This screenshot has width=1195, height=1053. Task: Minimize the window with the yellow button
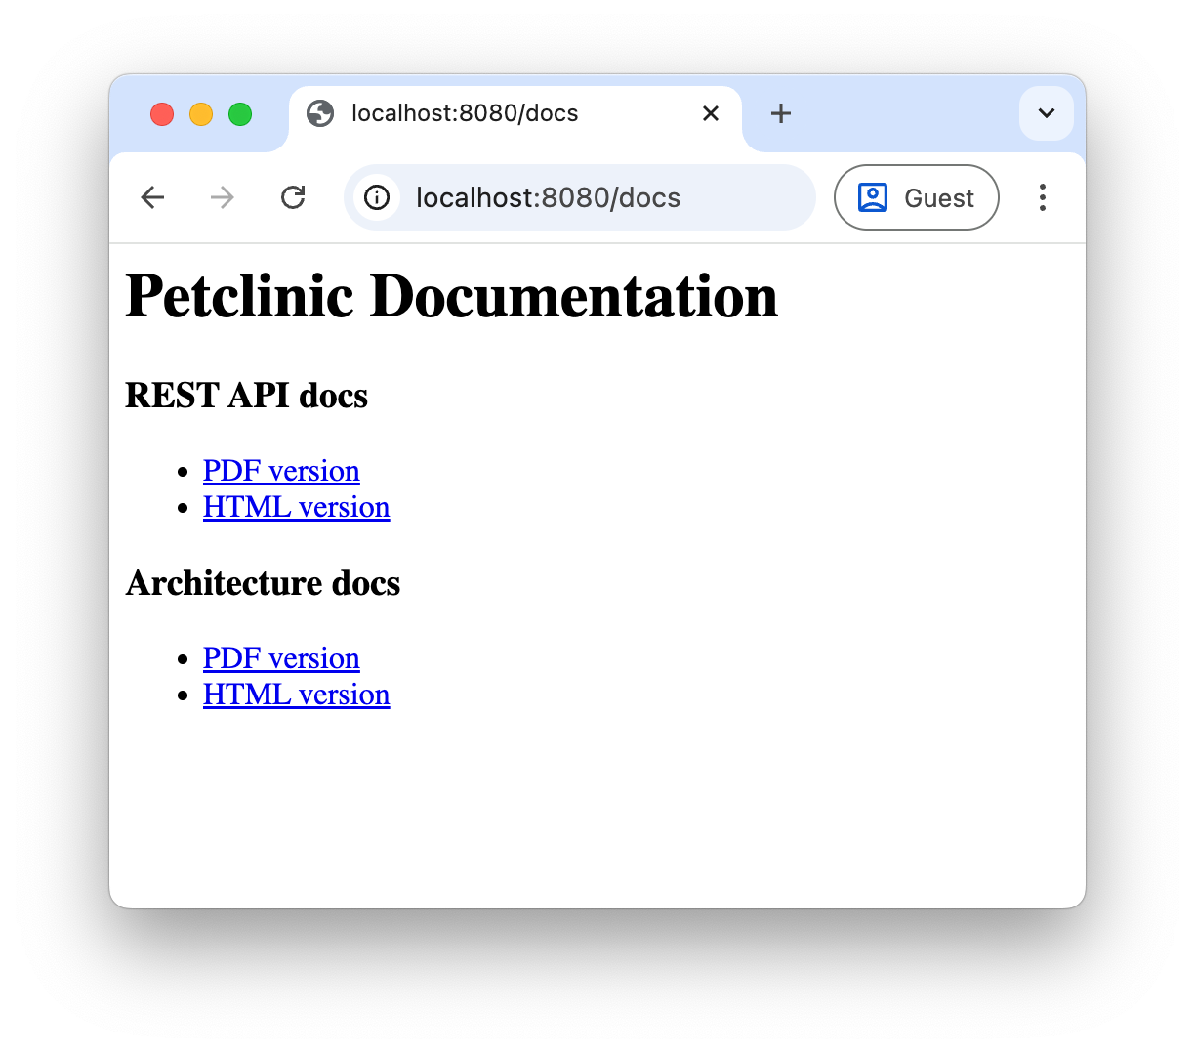(201, 114)
